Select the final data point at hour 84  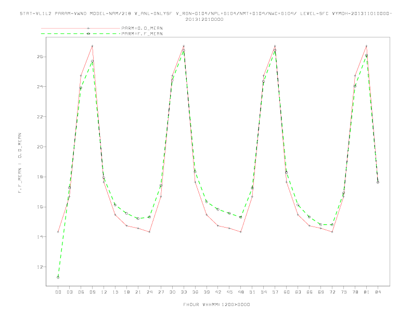(x=378, y=182)
